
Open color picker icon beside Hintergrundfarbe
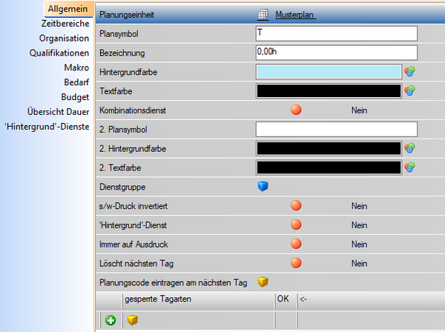coord(409,72)
